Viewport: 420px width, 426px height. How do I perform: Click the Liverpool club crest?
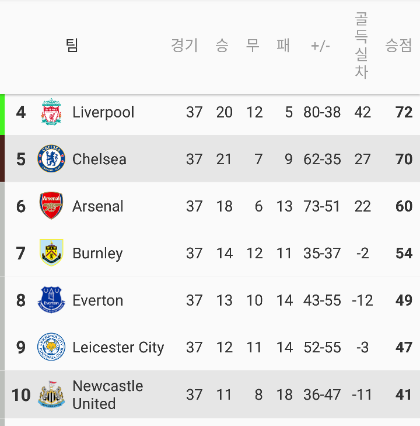pyautogui.click(x=51, y=112)
